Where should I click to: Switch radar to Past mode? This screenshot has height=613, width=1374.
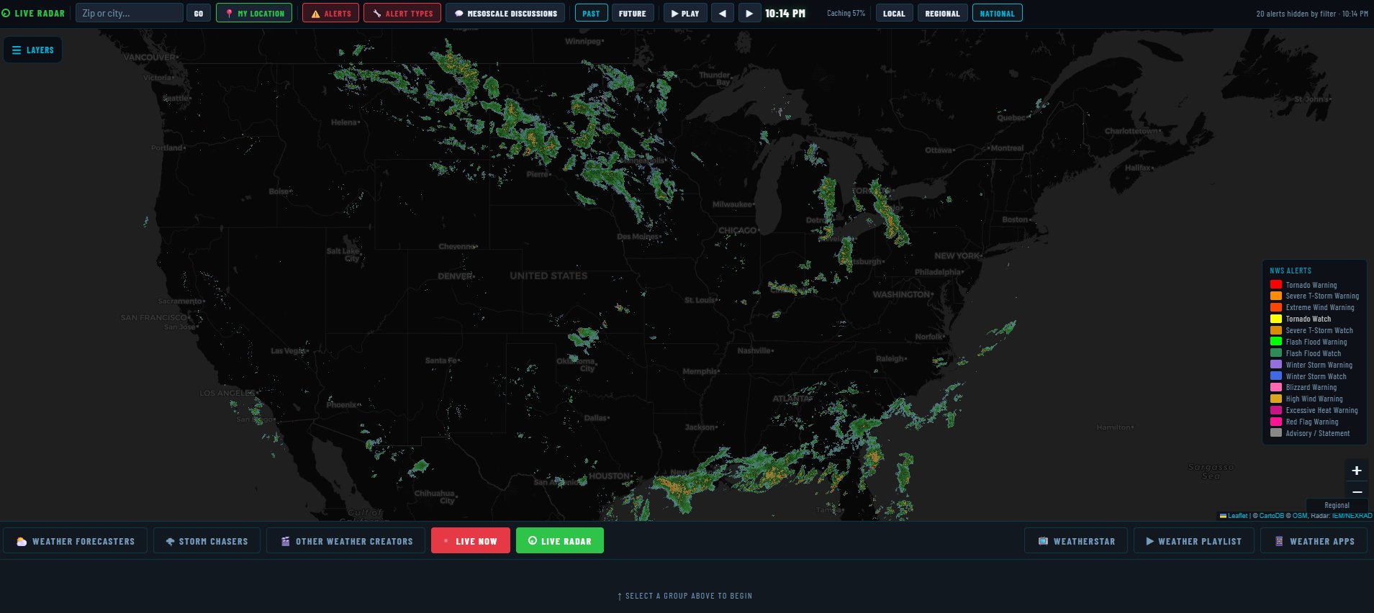click(591, 13)
